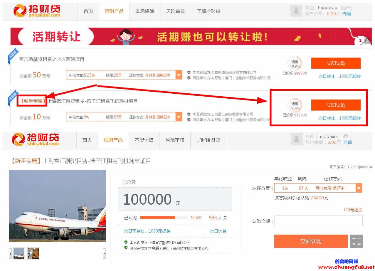Open 上海富汇融资租赁 listing title in the product list
The image size is (375, 271).
[78, 101]
